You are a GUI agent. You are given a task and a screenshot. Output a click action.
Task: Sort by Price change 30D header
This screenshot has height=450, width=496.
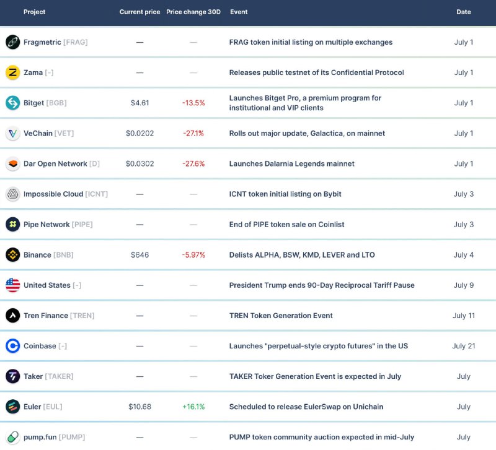(193, 12)
